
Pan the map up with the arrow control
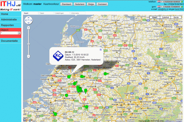(29, 18)
